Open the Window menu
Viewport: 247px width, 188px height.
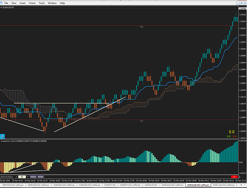tap(52, 3)
